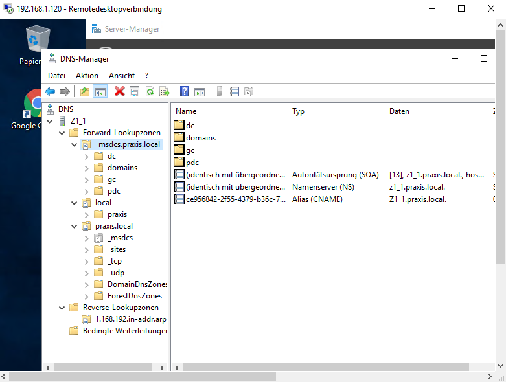Collapse the local zone node
This screenshot has width=506, height=382.
click(75, 203)
